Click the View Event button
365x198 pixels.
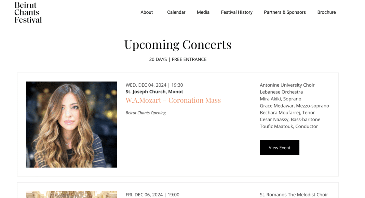coord(279,147)
